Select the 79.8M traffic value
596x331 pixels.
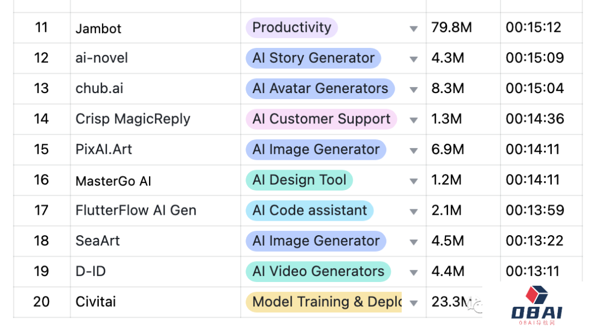(x=451, y=28)
